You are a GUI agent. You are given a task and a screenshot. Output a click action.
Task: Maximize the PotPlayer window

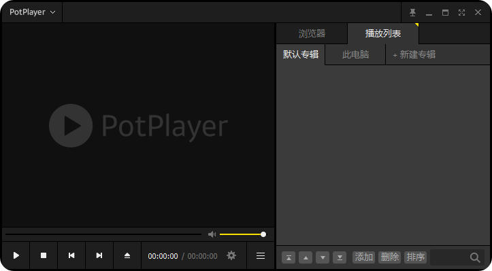click(445, 12)
